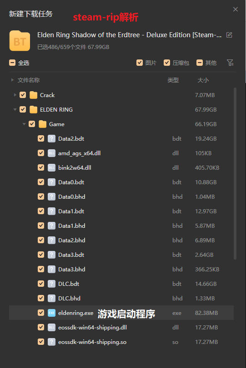This screenshot has width=246, height=368.
Task: Select the Data1.bhd file name
Action: coord(72,226)
